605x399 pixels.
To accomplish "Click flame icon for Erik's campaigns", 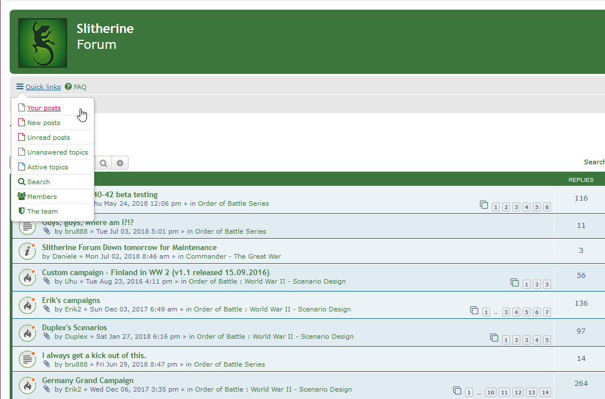I will tap(27, 305).
